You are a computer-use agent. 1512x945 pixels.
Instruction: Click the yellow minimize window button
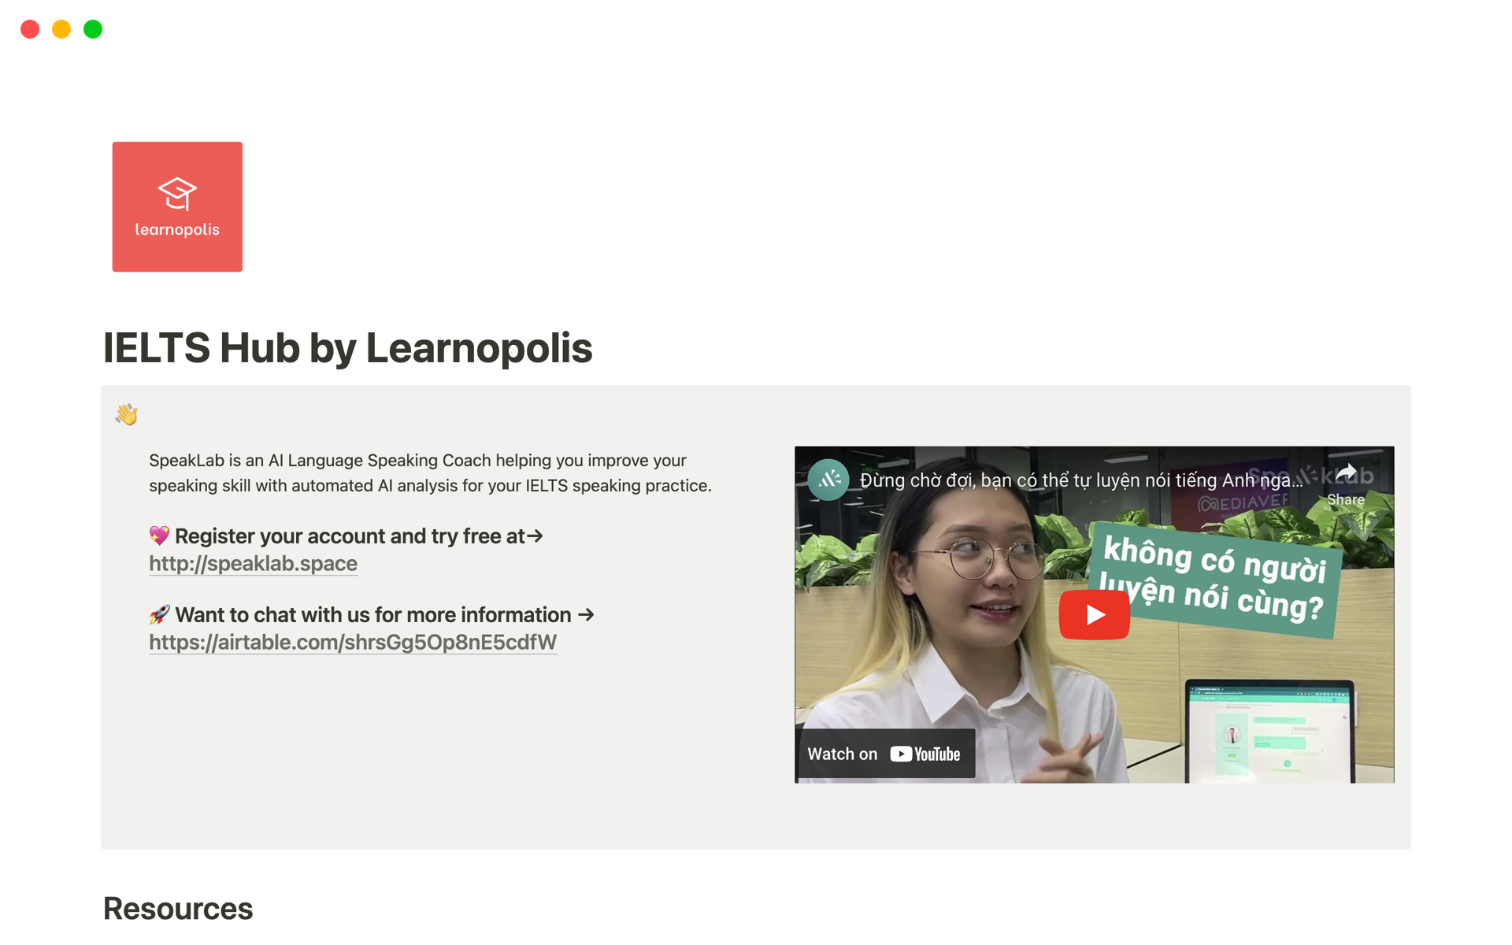[61, 29]
